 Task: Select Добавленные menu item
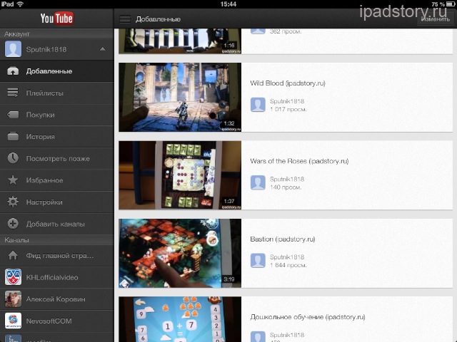(57, 71)
